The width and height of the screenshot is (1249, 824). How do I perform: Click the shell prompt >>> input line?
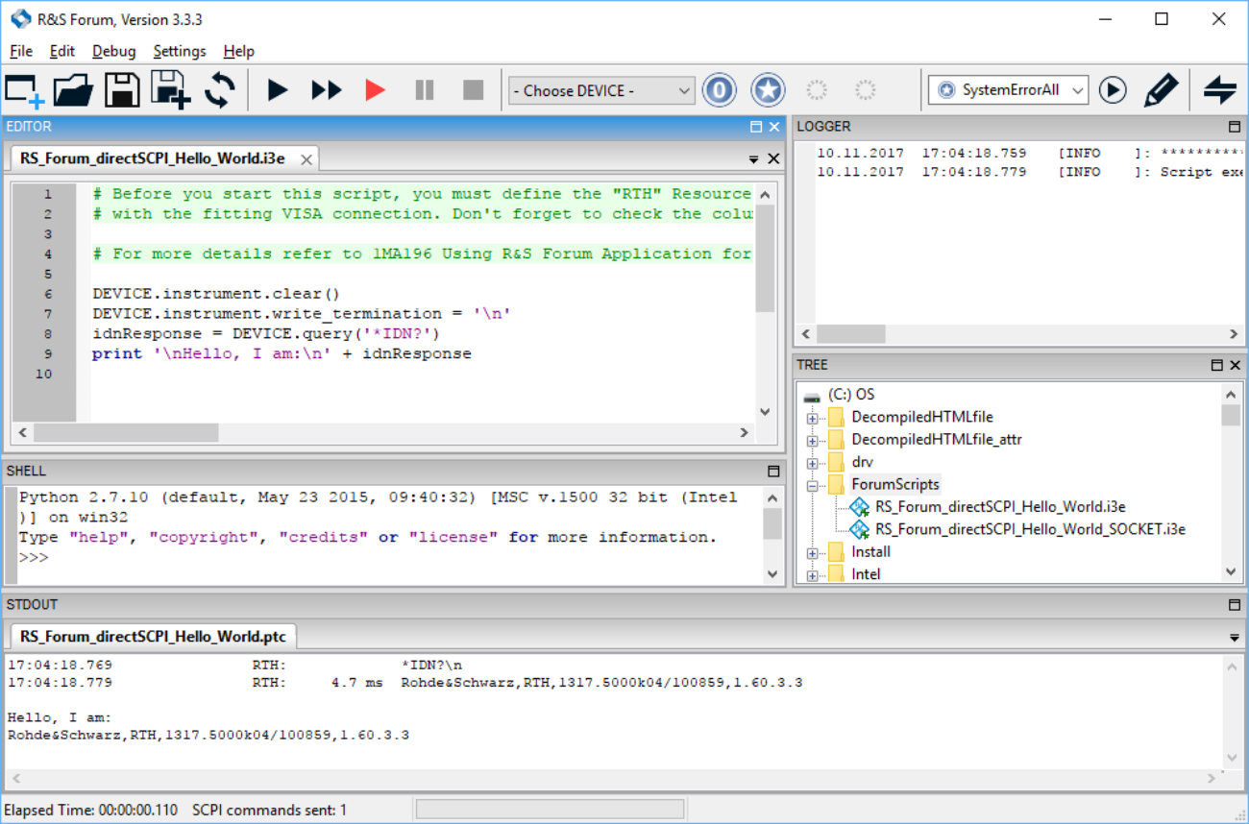(x=34, y=557)
